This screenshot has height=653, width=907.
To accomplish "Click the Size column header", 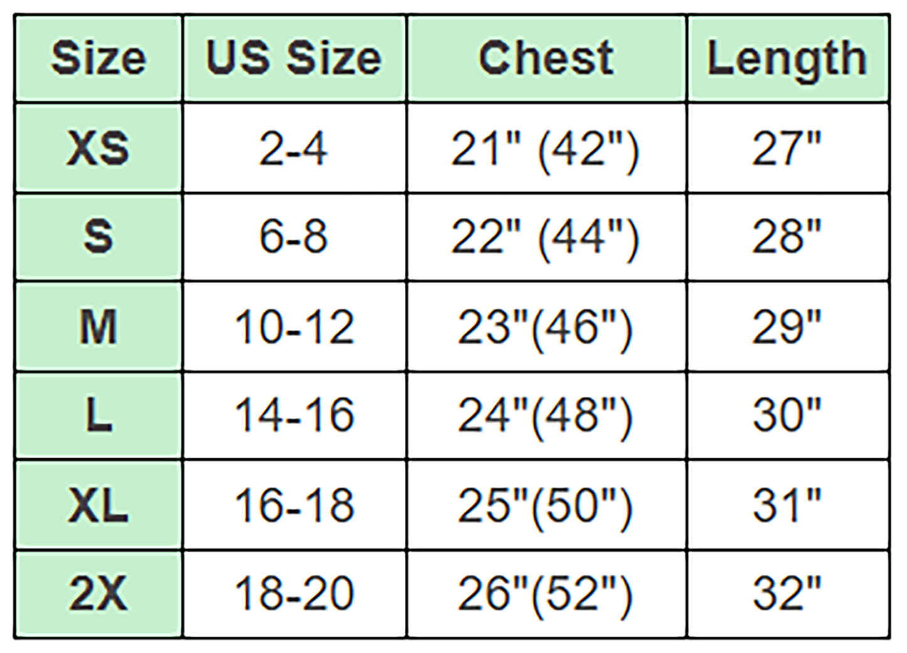I will pos(99,58).
